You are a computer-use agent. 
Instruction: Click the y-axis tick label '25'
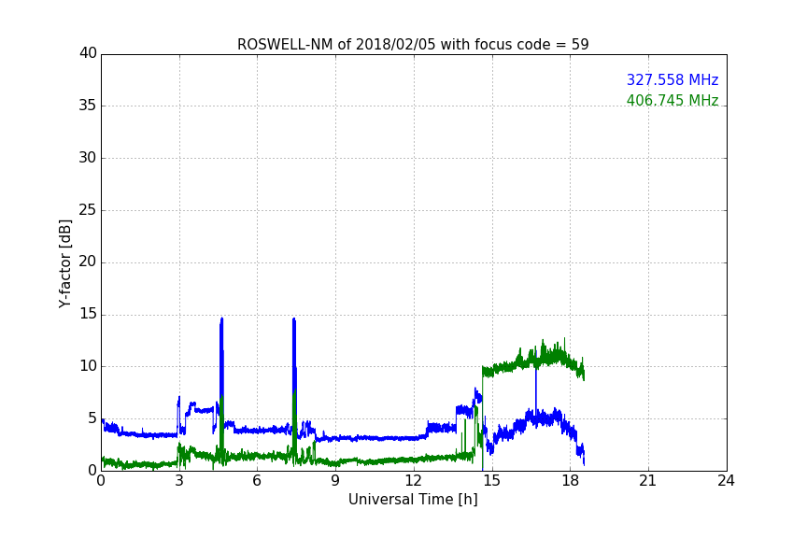click(88, 209)
